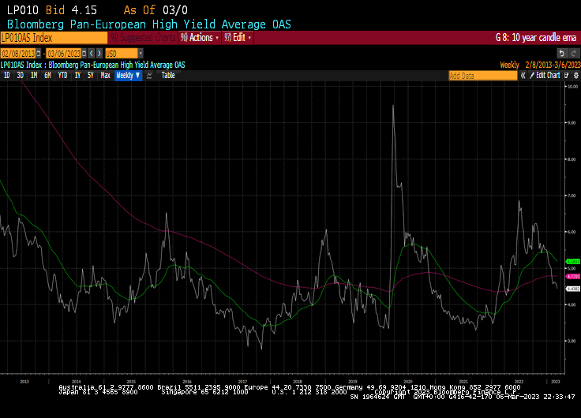Click the 'Bloomberg Pan-European High Yield Average OAS' heading
581x418 pixels.
point(149,24)
